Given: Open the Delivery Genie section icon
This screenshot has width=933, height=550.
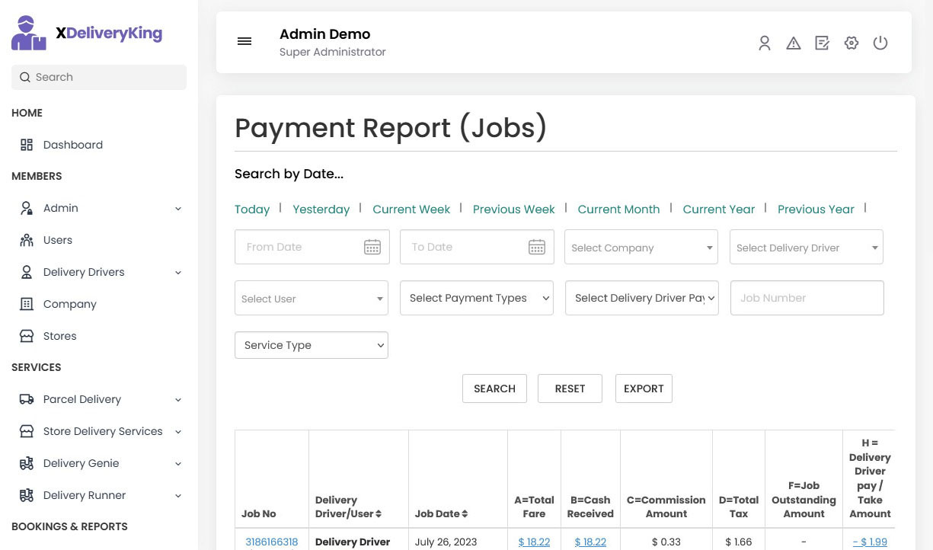Looking at the screenshot, I should (x=27, y=463).
